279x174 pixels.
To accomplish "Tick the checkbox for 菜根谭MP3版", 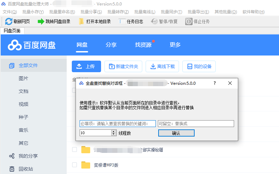I will coord(75,165).
